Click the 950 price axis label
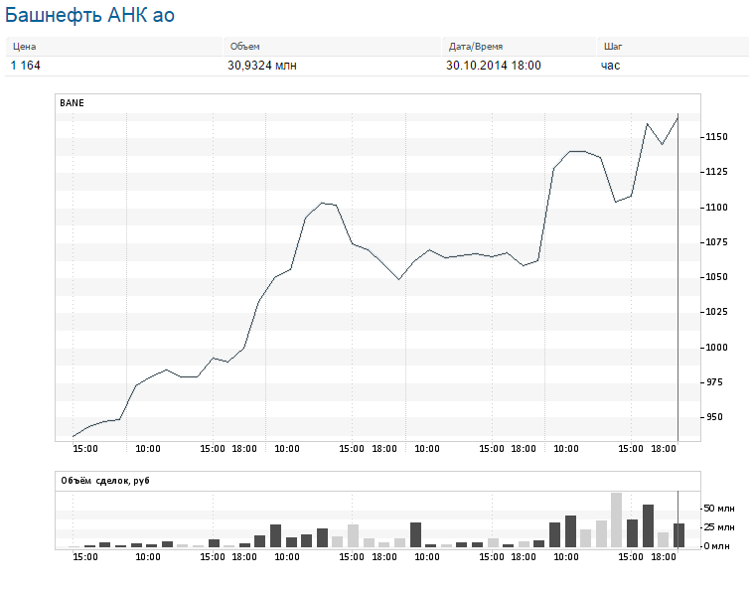The height and width of the screenshot is (590, 753). pyautogui.click(x=714, y=417)
